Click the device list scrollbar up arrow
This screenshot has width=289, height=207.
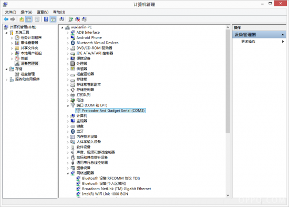tap(228, 27)
